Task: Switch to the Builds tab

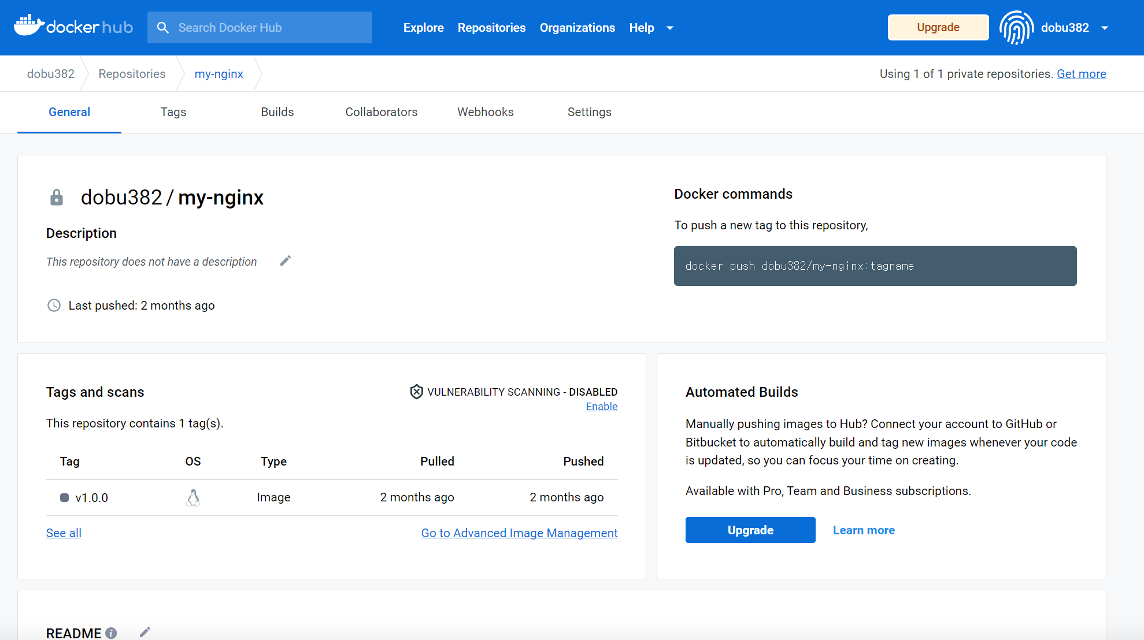Action: point(277,112)
